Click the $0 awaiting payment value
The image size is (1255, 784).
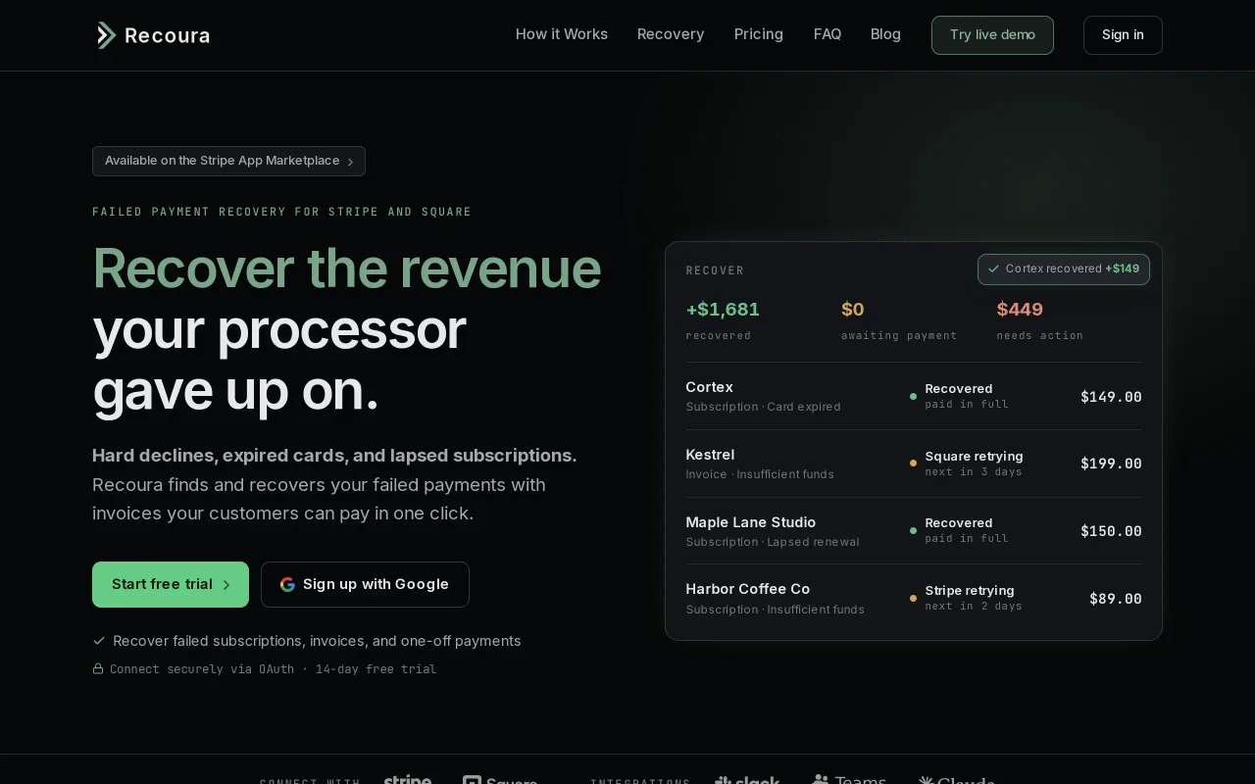(853, 310)
